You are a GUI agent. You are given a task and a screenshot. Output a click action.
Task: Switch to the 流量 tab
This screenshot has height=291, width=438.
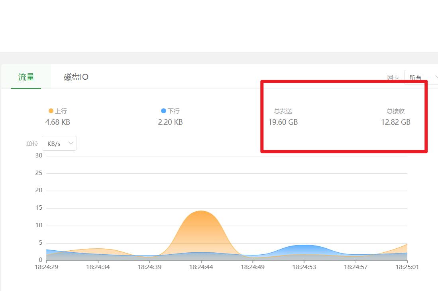[26, 77]
